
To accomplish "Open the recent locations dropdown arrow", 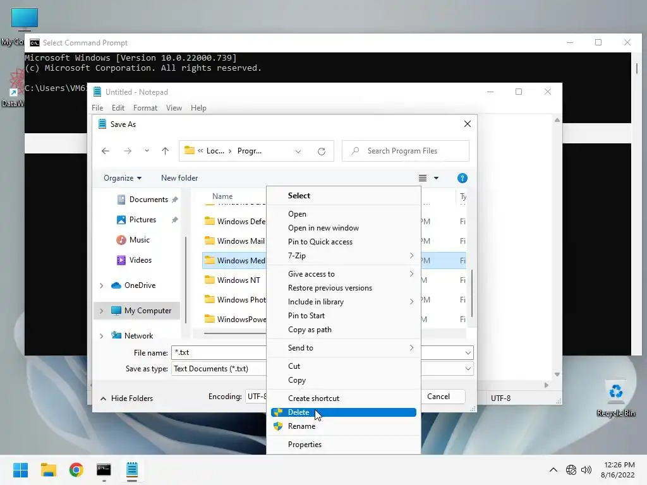I will coord(147,151).
